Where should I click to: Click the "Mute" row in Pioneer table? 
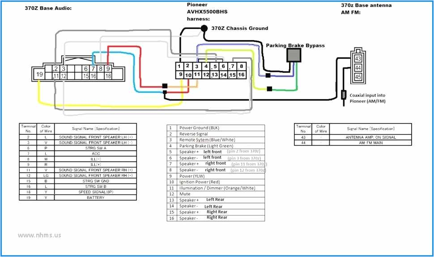click(x=215, y=194)
